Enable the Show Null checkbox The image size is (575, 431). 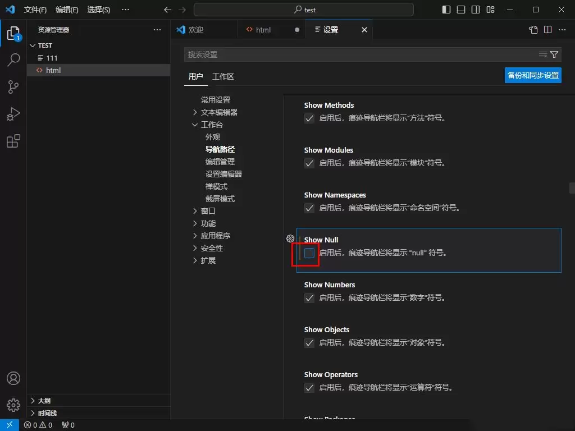309,253
